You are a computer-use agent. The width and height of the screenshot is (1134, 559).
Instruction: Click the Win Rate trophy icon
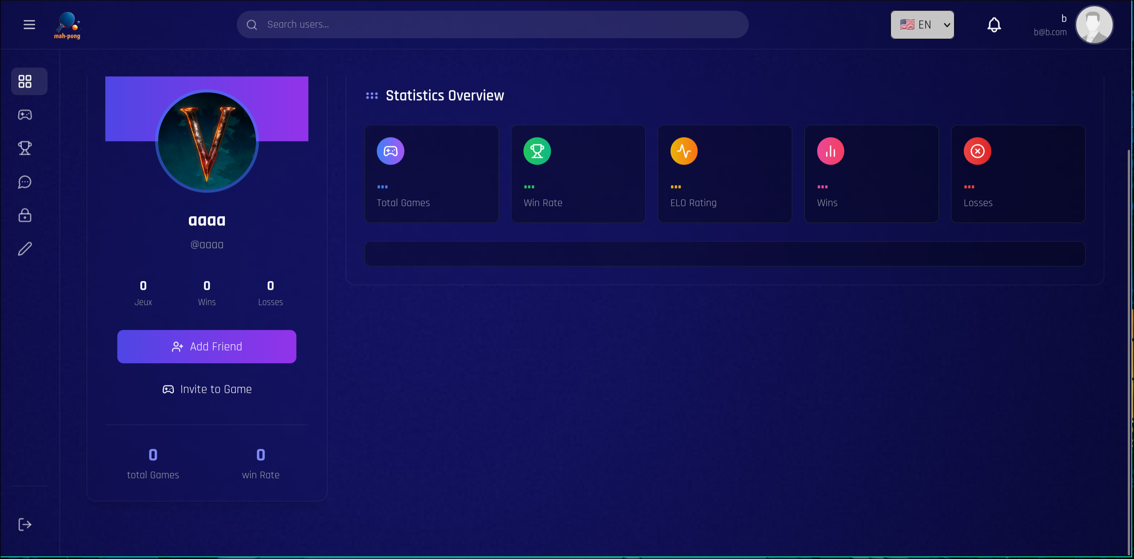pyautogui.click(x=537, y=151)
